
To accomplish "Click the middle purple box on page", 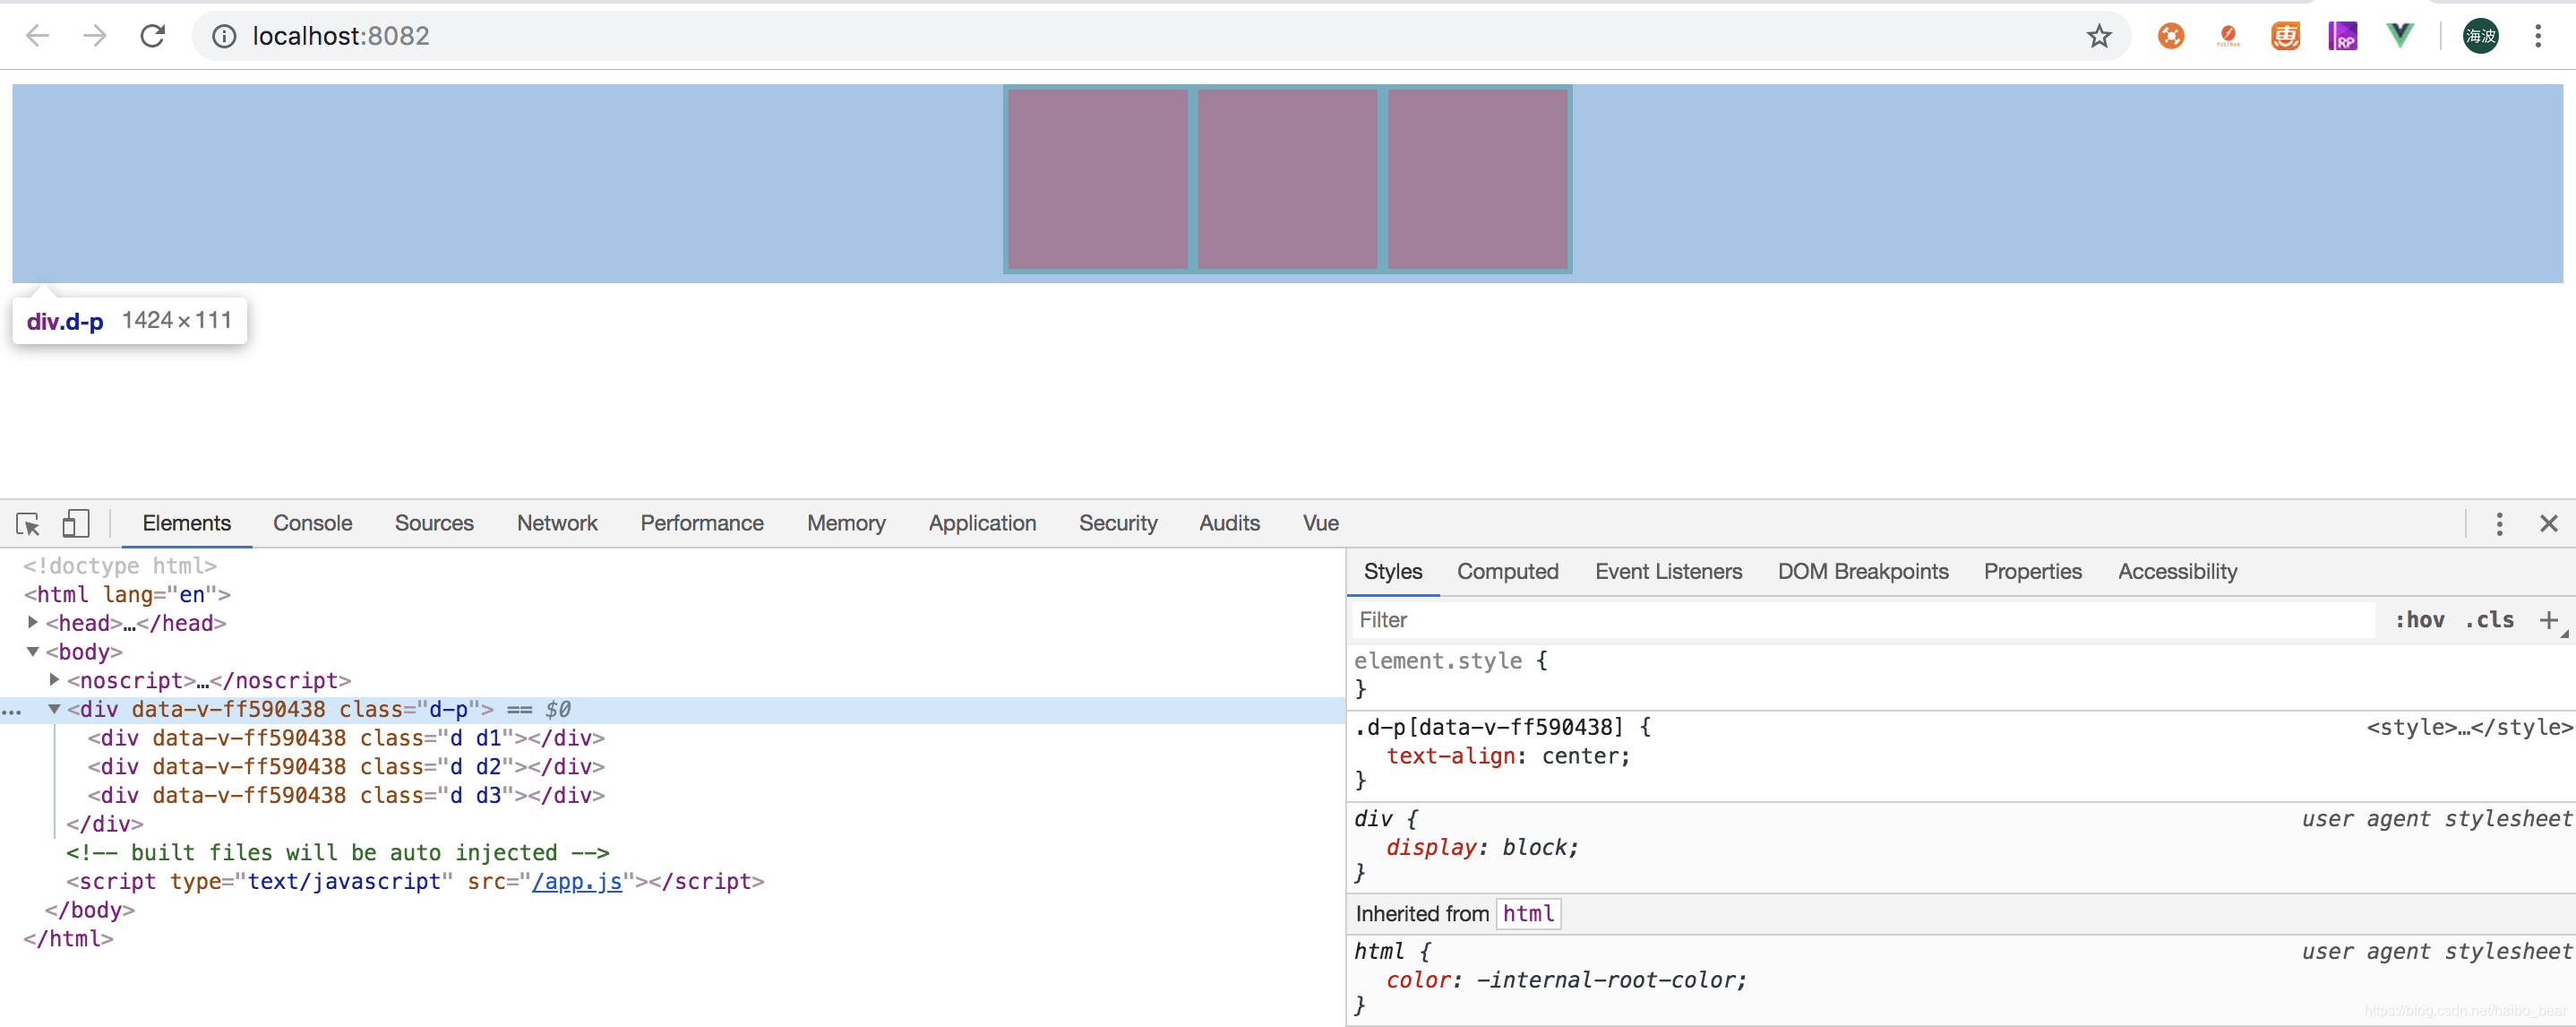I will pos(1287,179).
